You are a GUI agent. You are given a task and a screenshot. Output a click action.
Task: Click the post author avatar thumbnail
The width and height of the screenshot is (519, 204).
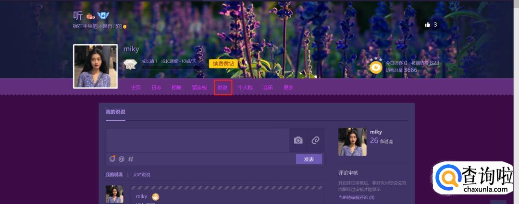click(x=114, y=194)
